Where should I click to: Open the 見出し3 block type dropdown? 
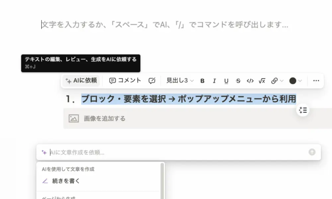pos(180,81)
